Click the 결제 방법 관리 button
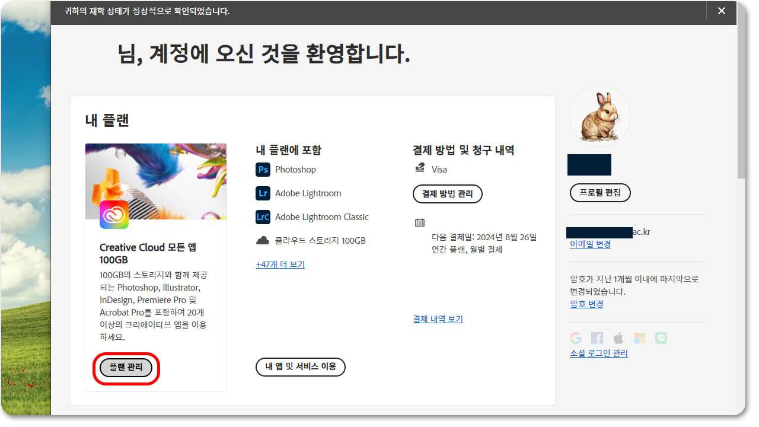This screenshot has height=427, width=759. [x=448, y=193]
